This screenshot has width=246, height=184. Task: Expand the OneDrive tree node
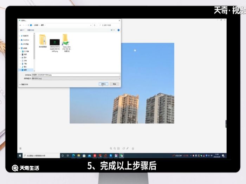[x=20, y=40]
